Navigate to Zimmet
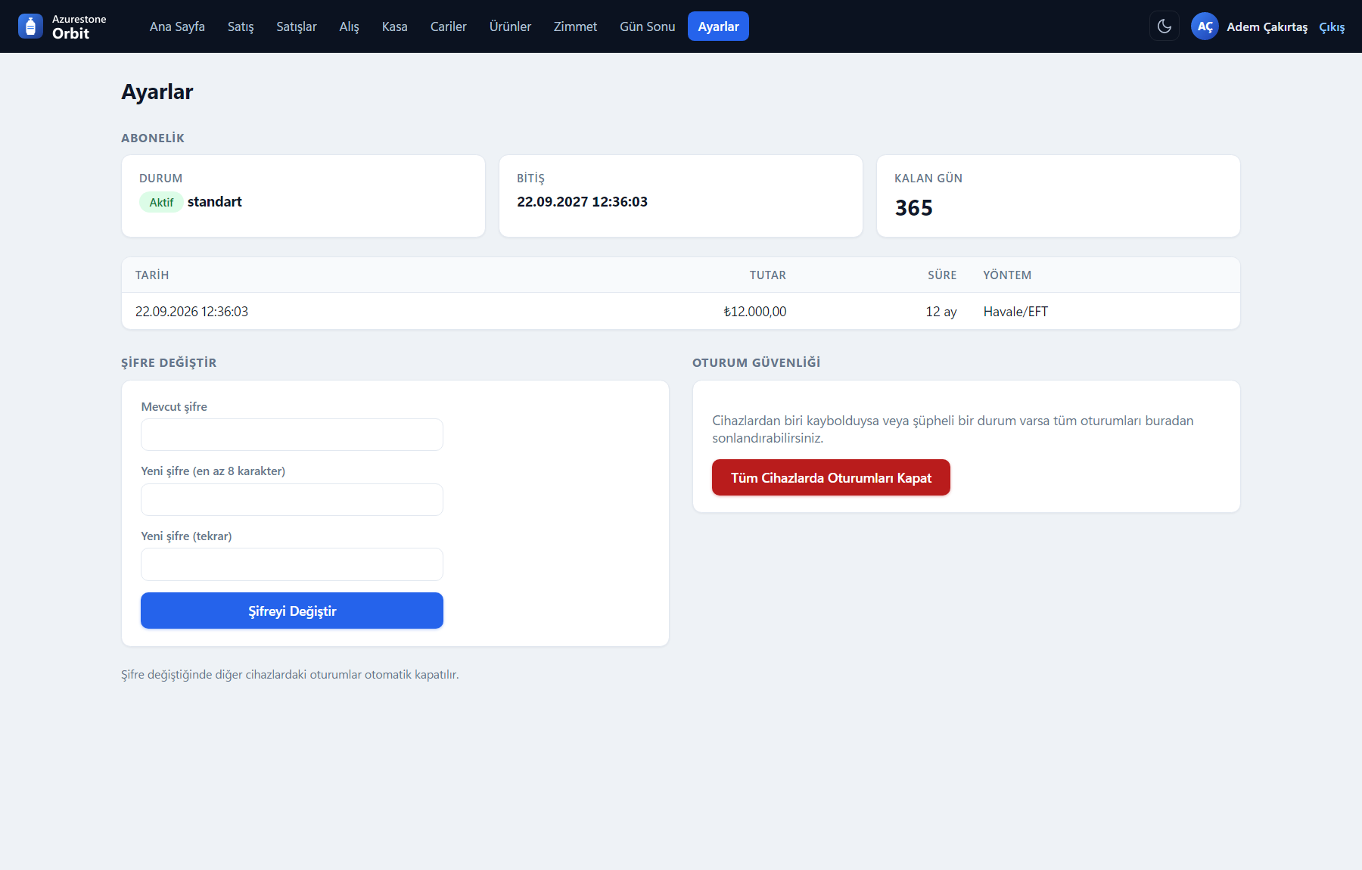The image size is (1362, 870). 575,26
